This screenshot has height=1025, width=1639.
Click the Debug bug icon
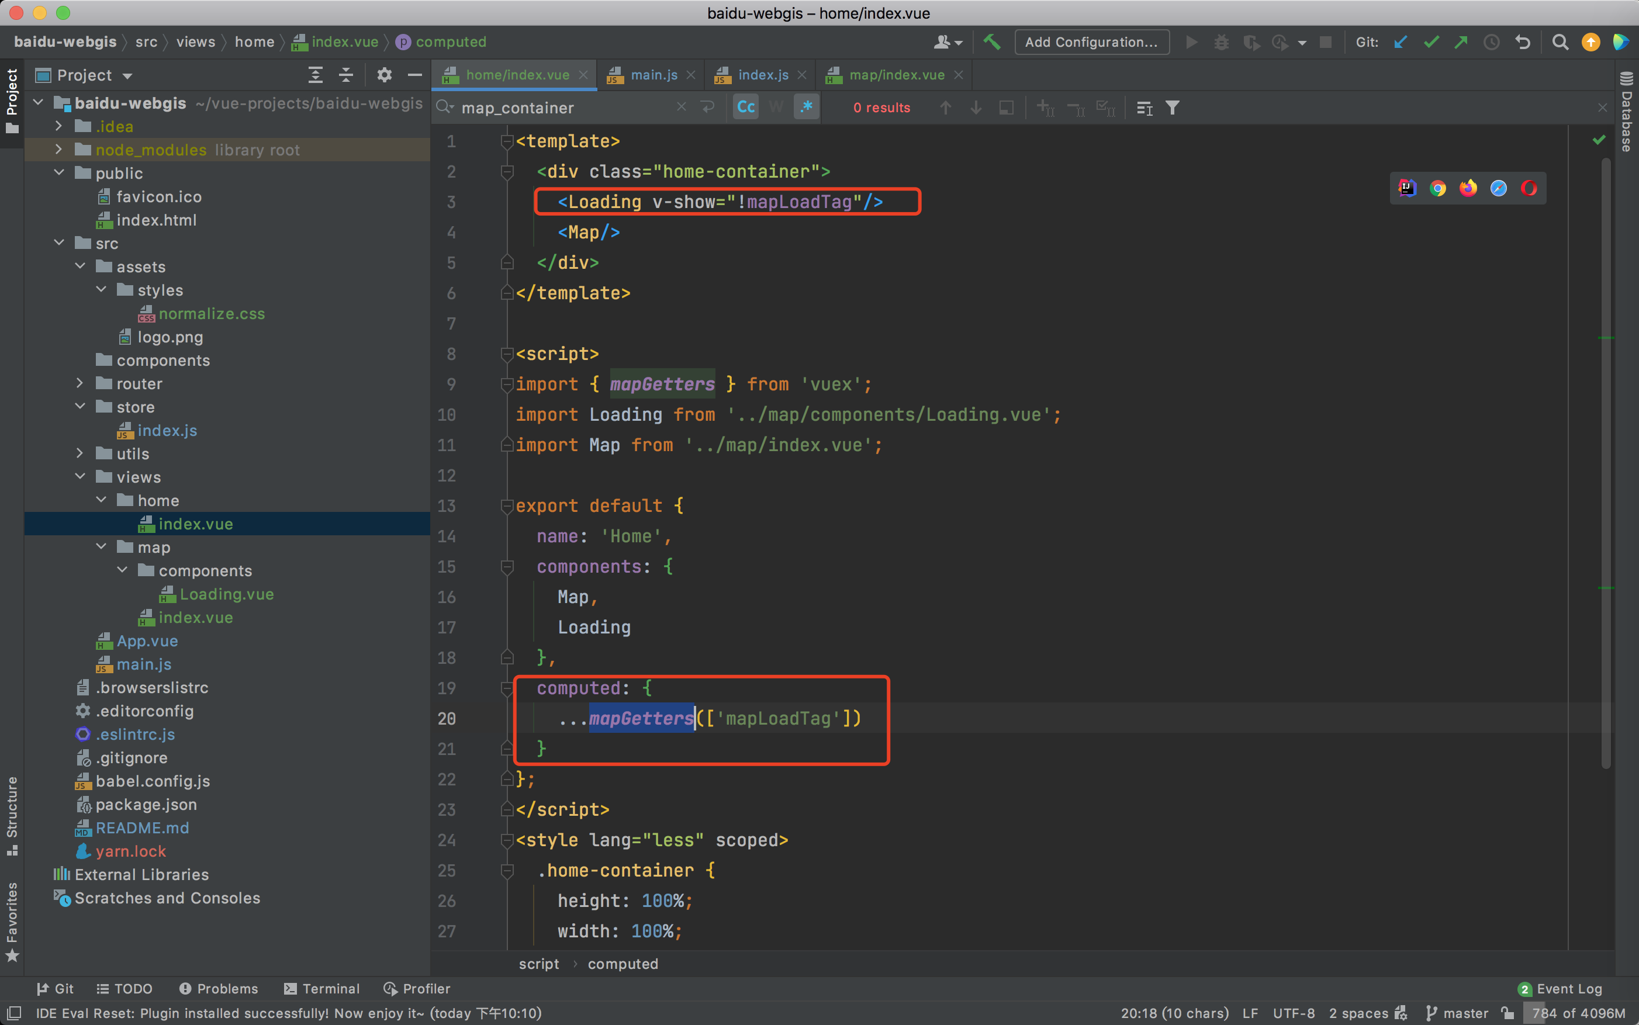click(1221, 42)
